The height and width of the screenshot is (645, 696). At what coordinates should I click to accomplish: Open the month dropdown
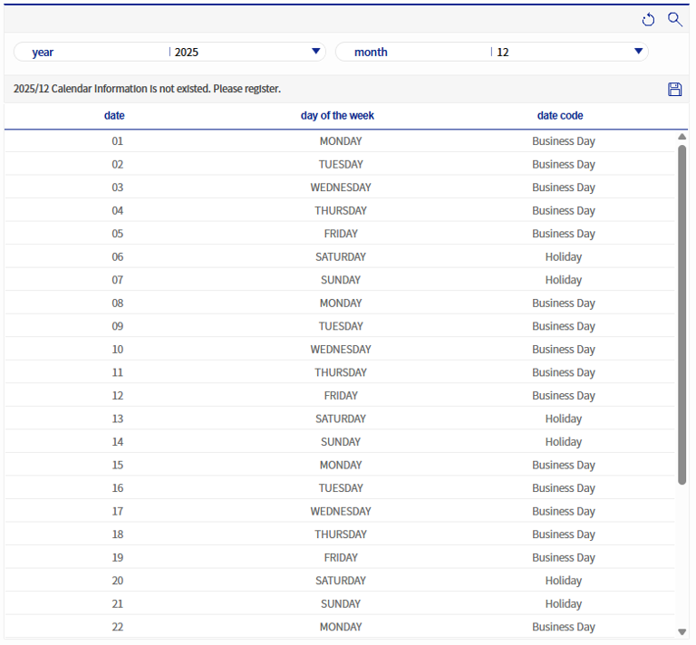pos(638,52)
